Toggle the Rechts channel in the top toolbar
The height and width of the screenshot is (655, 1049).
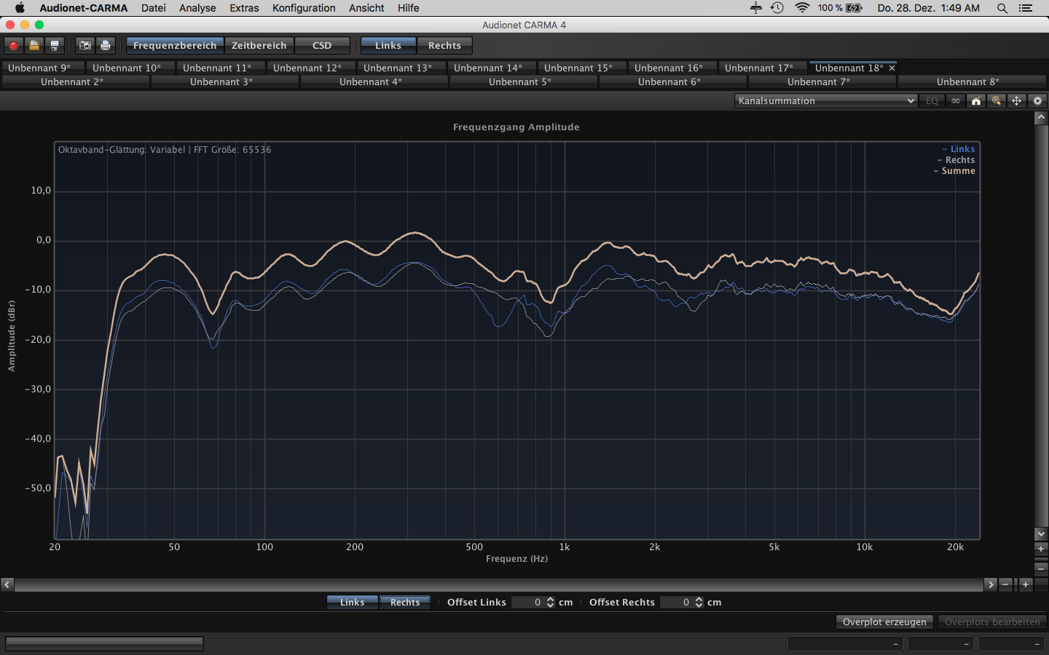tap(444, 45)
